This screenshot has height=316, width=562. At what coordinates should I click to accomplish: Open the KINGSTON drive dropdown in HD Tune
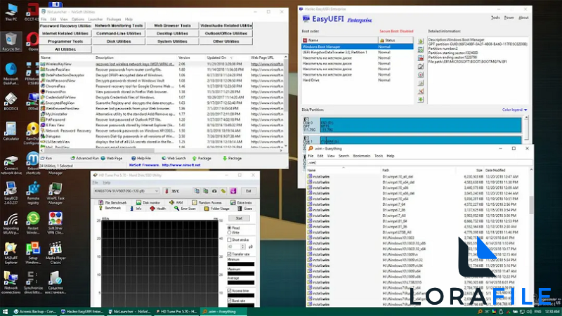126,191
